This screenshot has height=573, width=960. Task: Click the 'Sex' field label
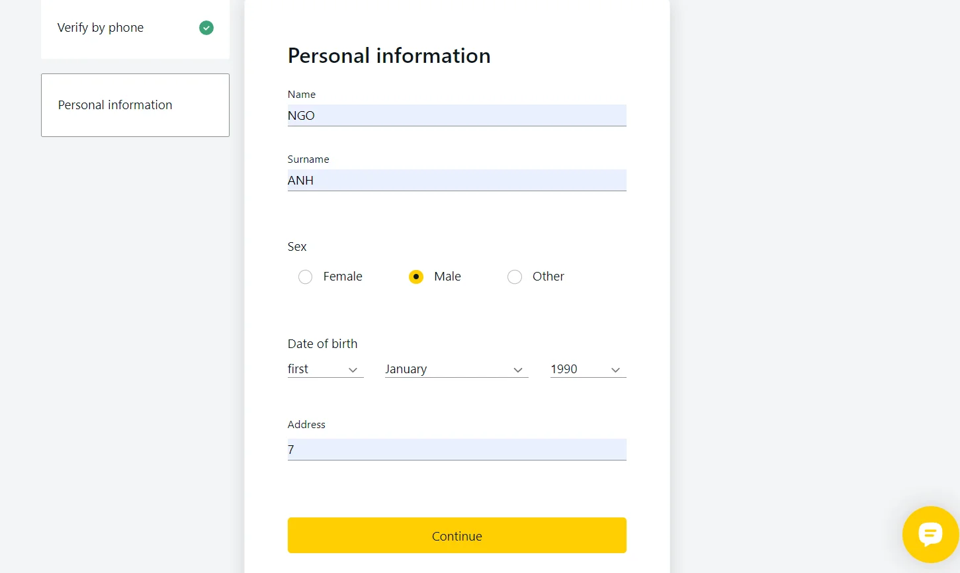pos(296,246)
